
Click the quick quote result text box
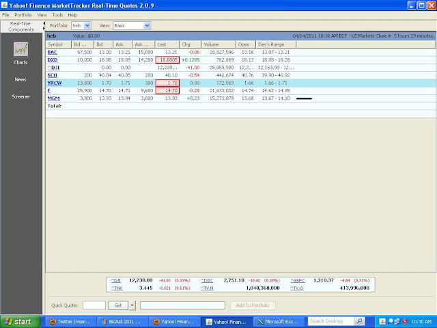click(x=182, y=305)
